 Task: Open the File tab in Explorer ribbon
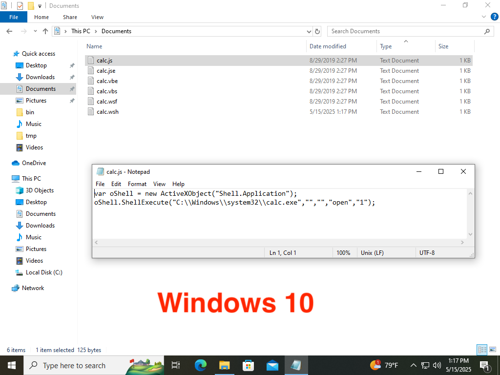[x=14, y=17]
